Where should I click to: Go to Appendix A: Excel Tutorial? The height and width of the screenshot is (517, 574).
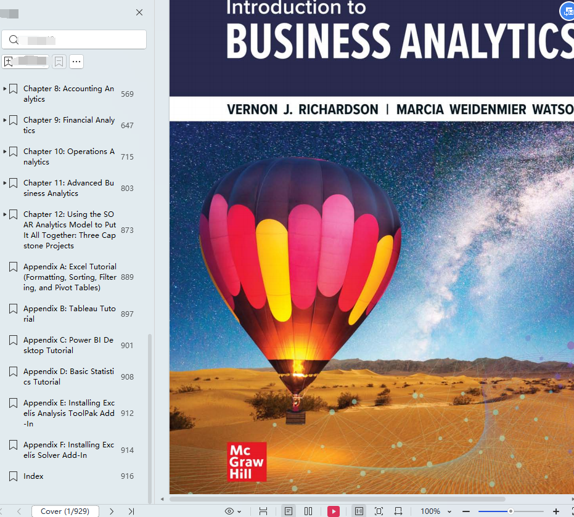(70, 277)
